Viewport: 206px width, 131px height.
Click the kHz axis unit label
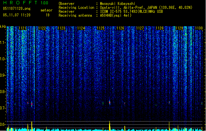3,27
